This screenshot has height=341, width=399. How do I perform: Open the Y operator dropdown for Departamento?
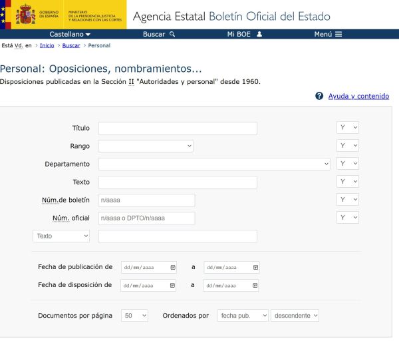coord(348,164)
